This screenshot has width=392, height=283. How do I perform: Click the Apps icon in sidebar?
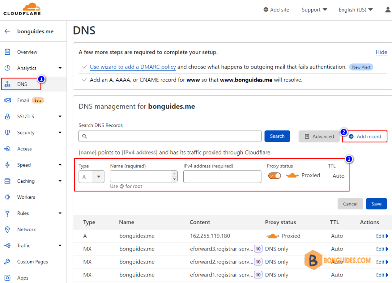8,278
